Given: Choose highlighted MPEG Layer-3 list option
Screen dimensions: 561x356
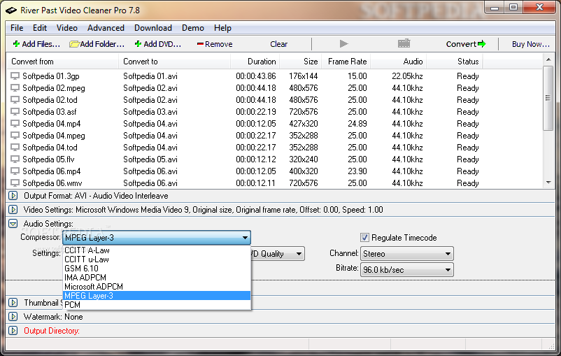Looking at the screenshot, I should (x=157, y=296).
